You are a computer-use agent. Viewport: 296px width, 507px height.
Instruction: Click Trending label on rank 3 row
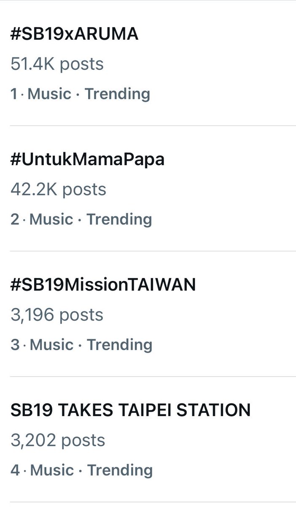[x=120, y=345]
